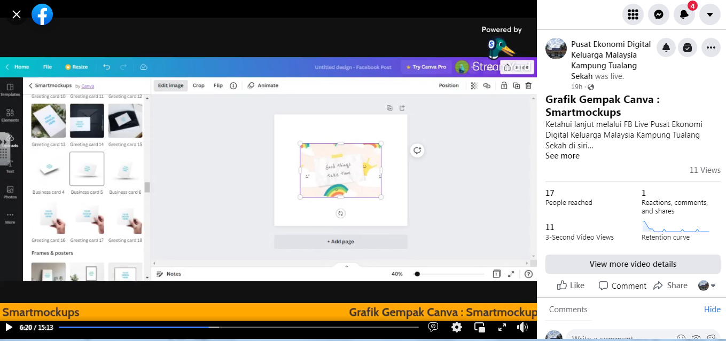
Task: Click See more to expand the description
Action: tap(563, 156)
